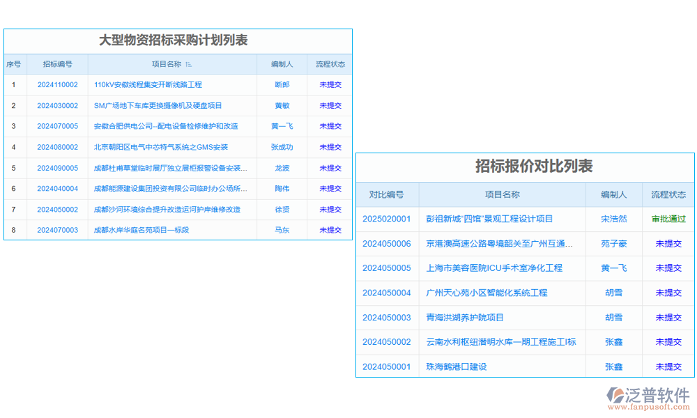Click the 招标报价对比列表 title
Viewport: 697px width, 418px height.
coord(525,167)
